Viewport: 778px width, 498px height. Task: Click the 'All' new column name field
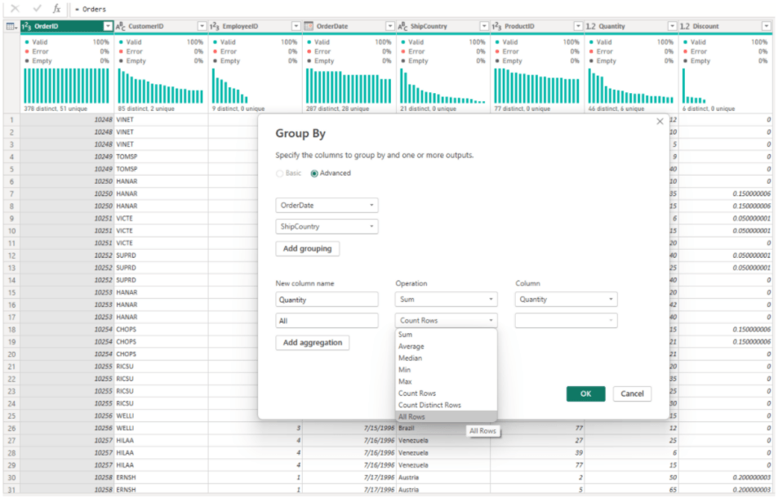(327, 321)
